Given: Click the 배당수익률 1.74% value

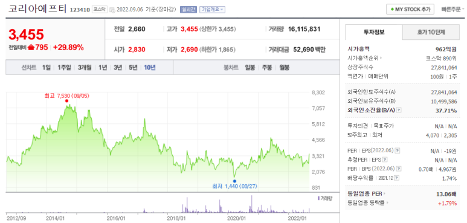Looking at the screenshot, I should tap(449, 179).
